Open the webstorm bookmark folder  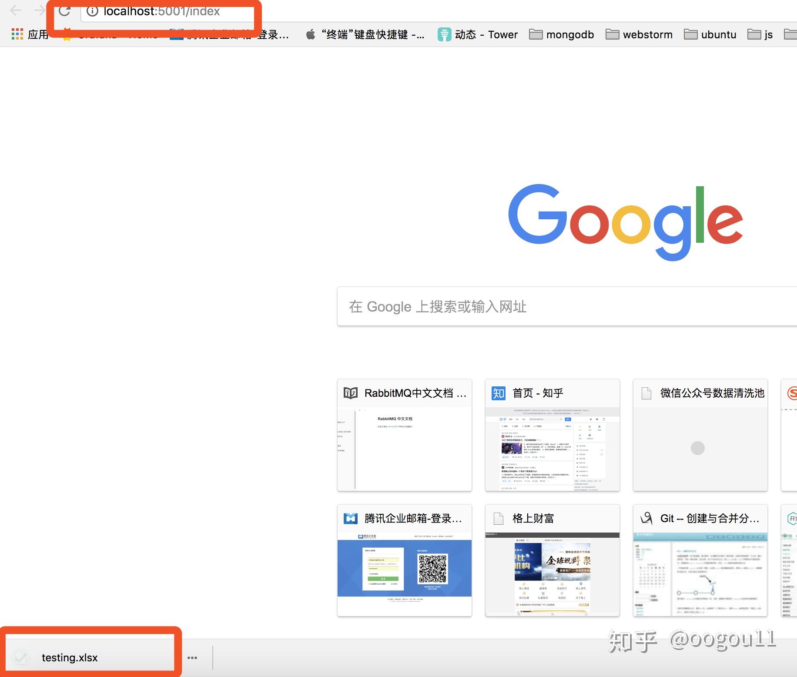point(639,34)
